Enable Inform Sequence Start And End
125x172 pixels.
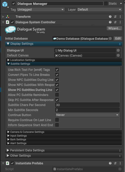[x=57, y=125]
